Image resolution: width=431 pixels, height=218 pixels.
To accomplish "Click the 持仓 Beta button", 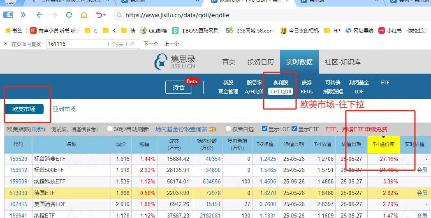I will [178, 87].
